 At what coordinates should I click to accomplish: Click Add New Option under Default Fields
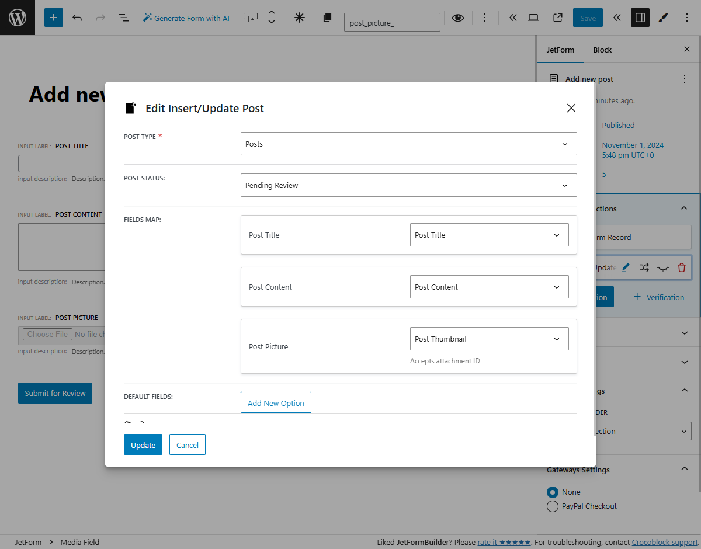point(276,402)
